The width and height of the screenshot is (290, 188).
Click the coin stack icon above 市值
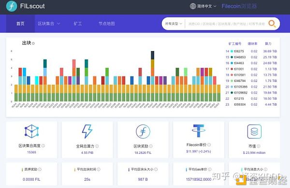254,132
